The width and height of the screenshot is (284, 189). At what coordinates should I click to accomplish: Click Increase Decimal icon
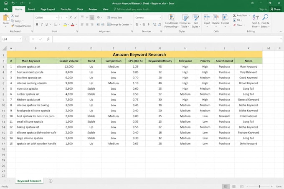pos(155,25)
